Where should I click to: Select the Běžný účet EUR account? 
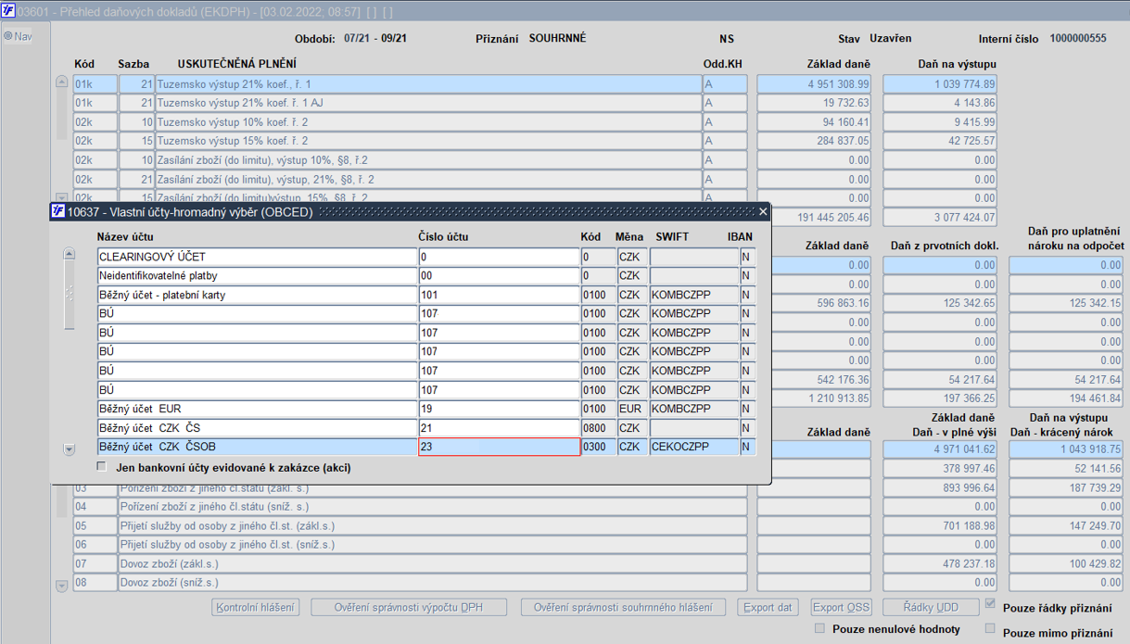point(257,409)
